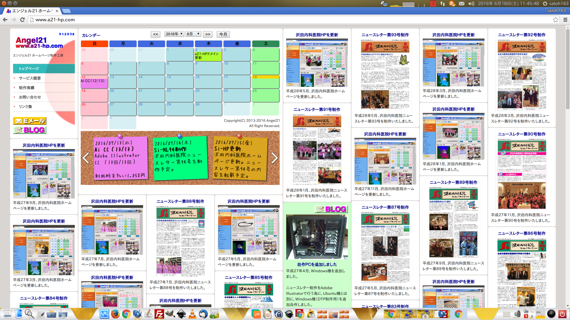Open the satoh163 session gear menu
Image resolution: width=570 pixels, height=320 pixels.
(555, 4)
